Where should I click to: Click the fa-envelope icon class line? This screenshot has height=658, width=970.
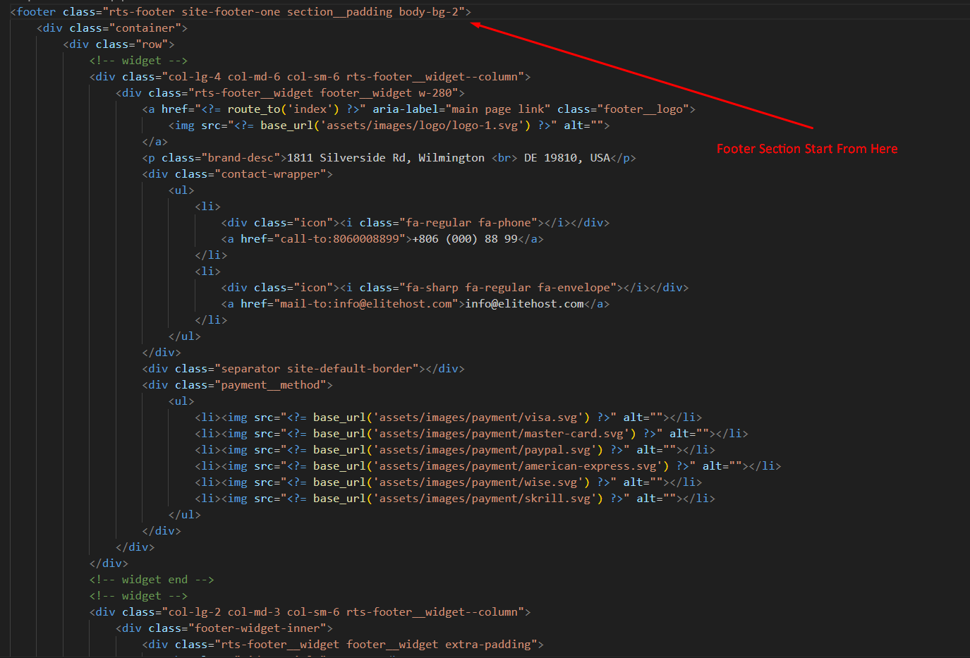tap(454, 288)
